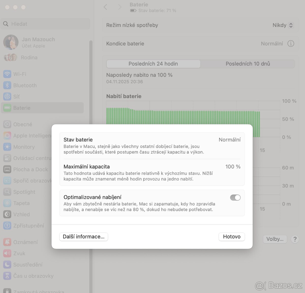Click the forward navigation chevron
The height and width of the screenshot is (293, 305).
click(x=120, y=7)
